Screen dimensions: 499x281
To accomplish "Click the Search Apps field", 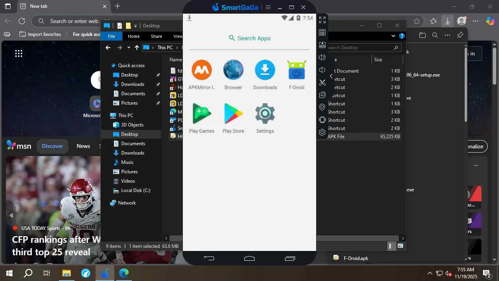I will coord(249,38).
